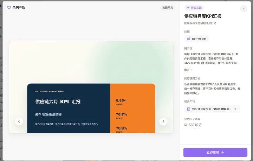Click the arrow icon in 立即使用 button
253x161 pixels.
(x=222, y=152)
